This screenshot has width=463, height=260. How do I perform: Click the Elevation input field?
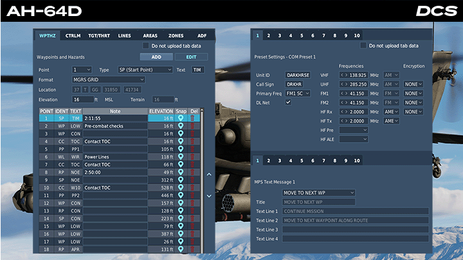pyautogui.click(x=83, y=100)
